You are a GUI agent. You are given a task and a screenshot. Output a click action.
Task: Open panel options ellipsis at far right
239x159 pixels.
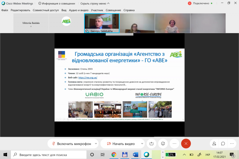[232, 143]
